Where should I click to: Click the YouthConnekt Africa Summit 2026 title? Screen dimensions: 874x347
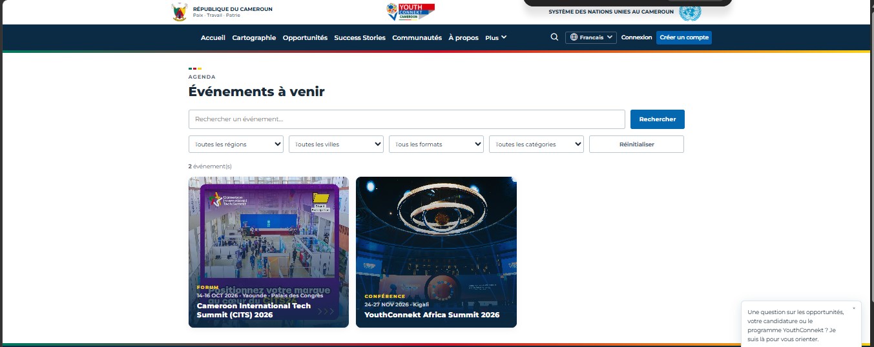(x=432, y=315)
